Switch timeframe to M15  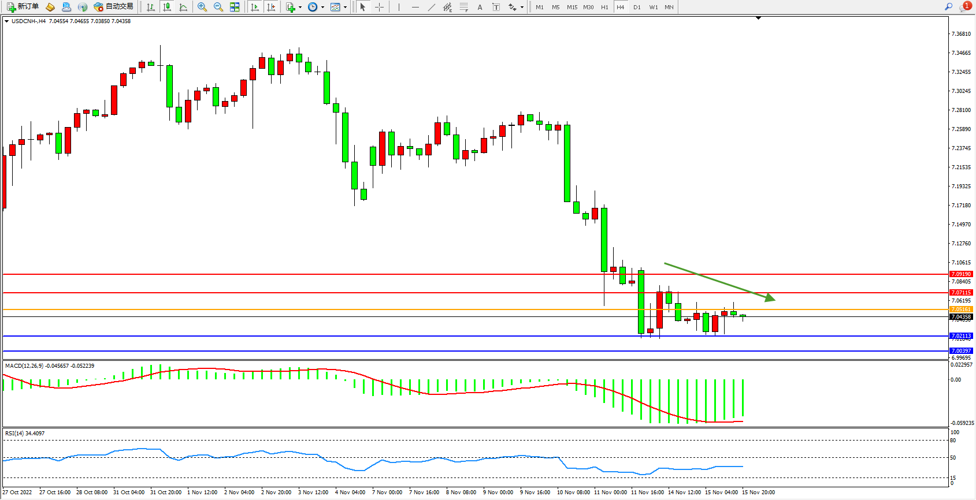click(x=572, y=7)
